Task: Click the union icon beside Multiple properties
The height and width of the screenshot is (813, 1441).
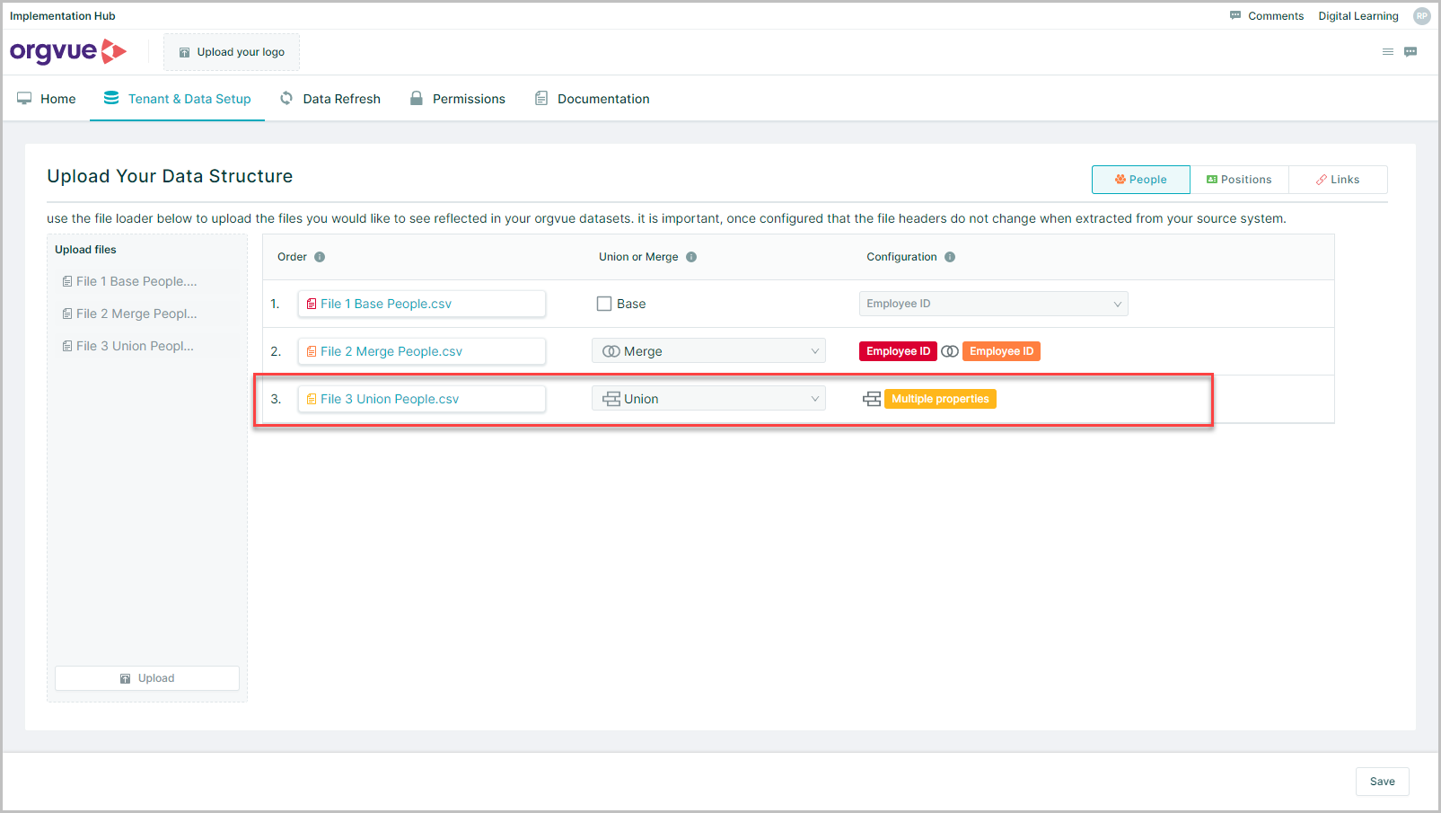Action: click(x=872, y=399)
